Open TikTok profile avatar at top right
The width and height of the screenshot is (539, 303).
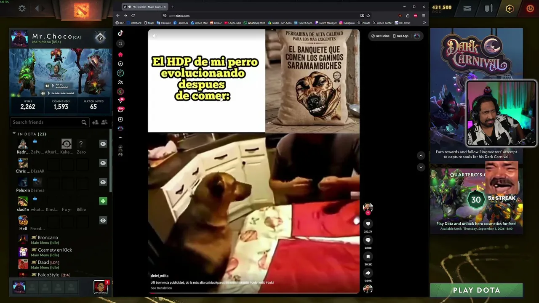pyautogui.click(x=417, y=36)
